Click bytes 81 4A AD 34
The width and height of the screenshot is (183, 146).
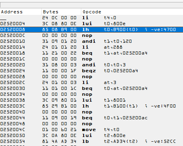59,141
